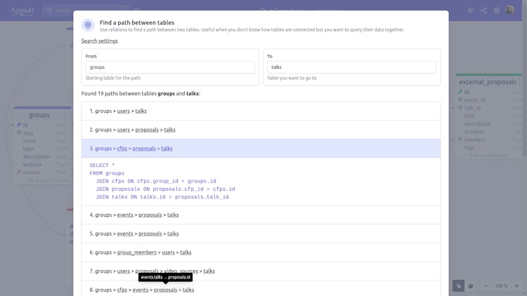Screen dimensions: 527x296
Task: Select the hand drag tool
Action: (471, 286)
